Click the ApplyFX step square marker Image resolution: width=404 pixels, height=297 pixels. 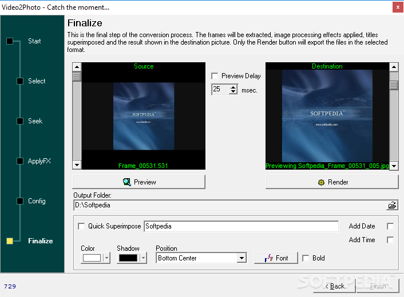20,161
